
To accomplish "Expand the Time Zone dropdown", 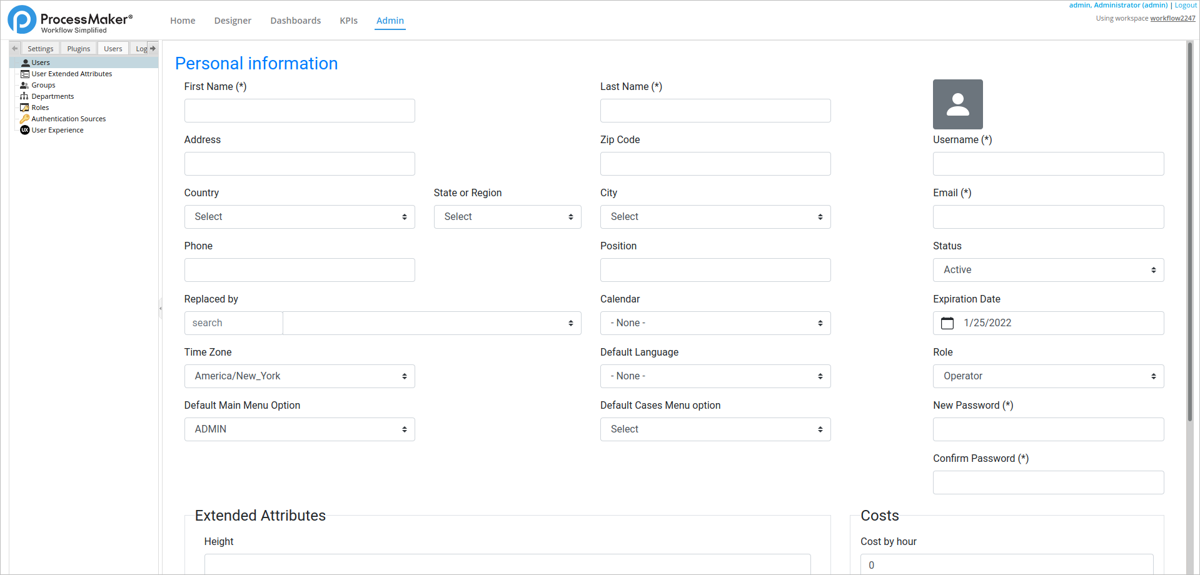I will click(x=299, y=376).
